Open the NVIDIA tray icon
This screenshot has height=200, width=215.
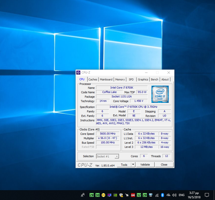(x=115, y=195)
